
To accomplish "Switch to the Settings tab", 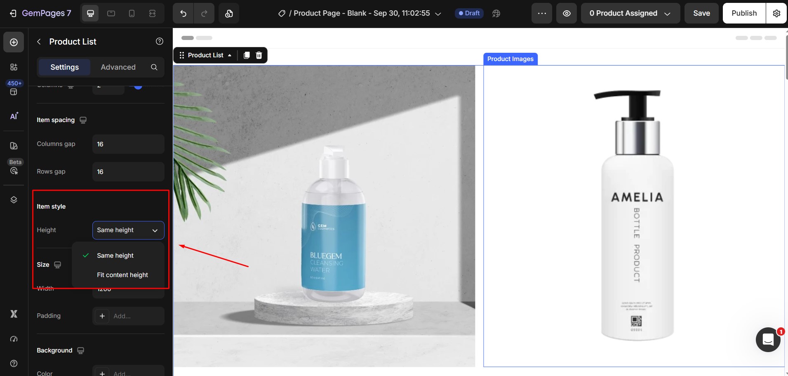I will [x=64, y=67].
